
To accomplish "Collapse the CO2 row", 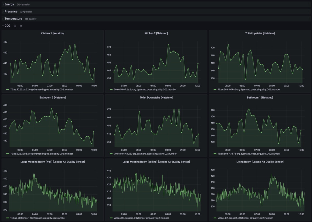I will (7, 26).
